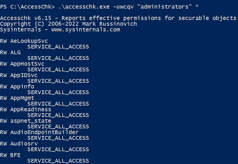238x164 pixels.
Task: Click SERVICE_ALL_ACCESS under the AeLookupSvc entry
Action: 58,47
